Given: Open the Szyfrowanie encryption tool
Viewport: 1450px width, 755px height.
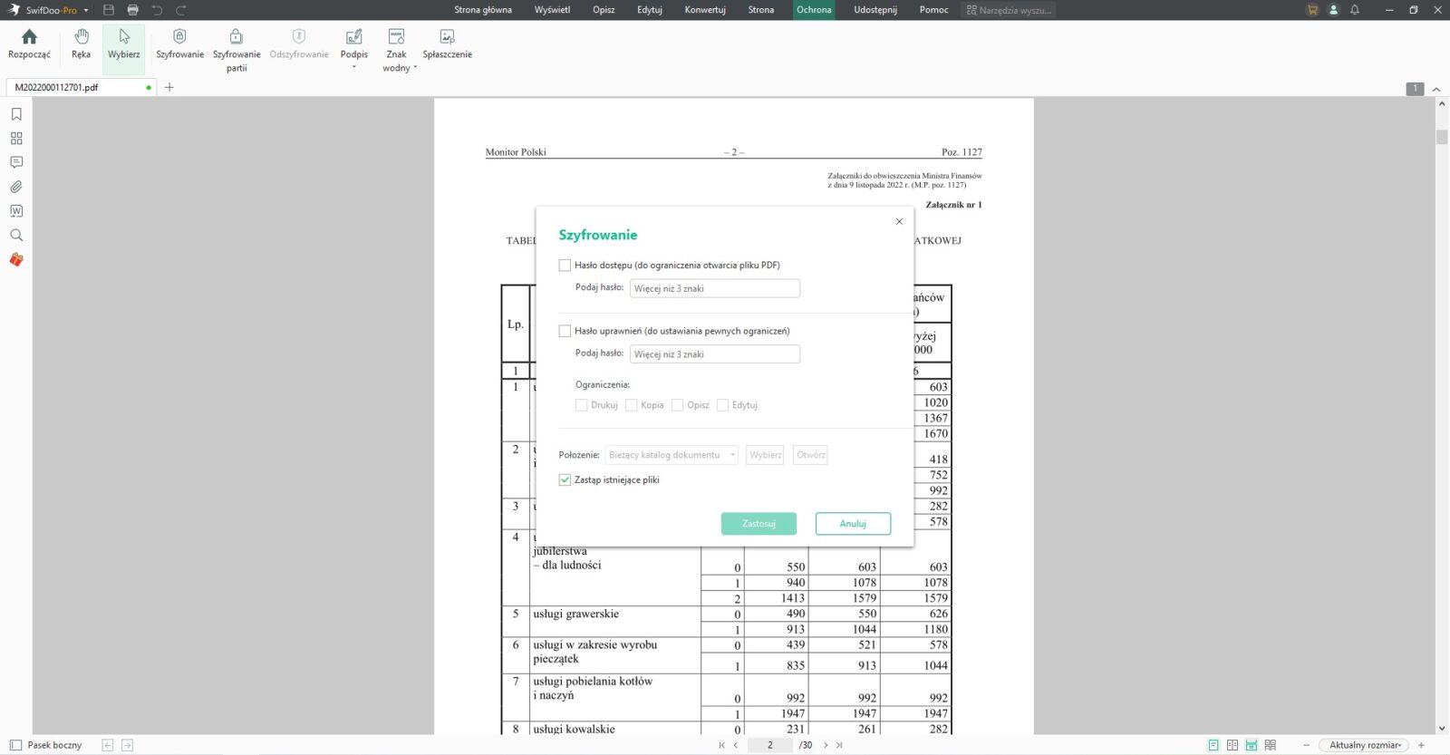Looking at the screenshot, I should click(179, 43).
